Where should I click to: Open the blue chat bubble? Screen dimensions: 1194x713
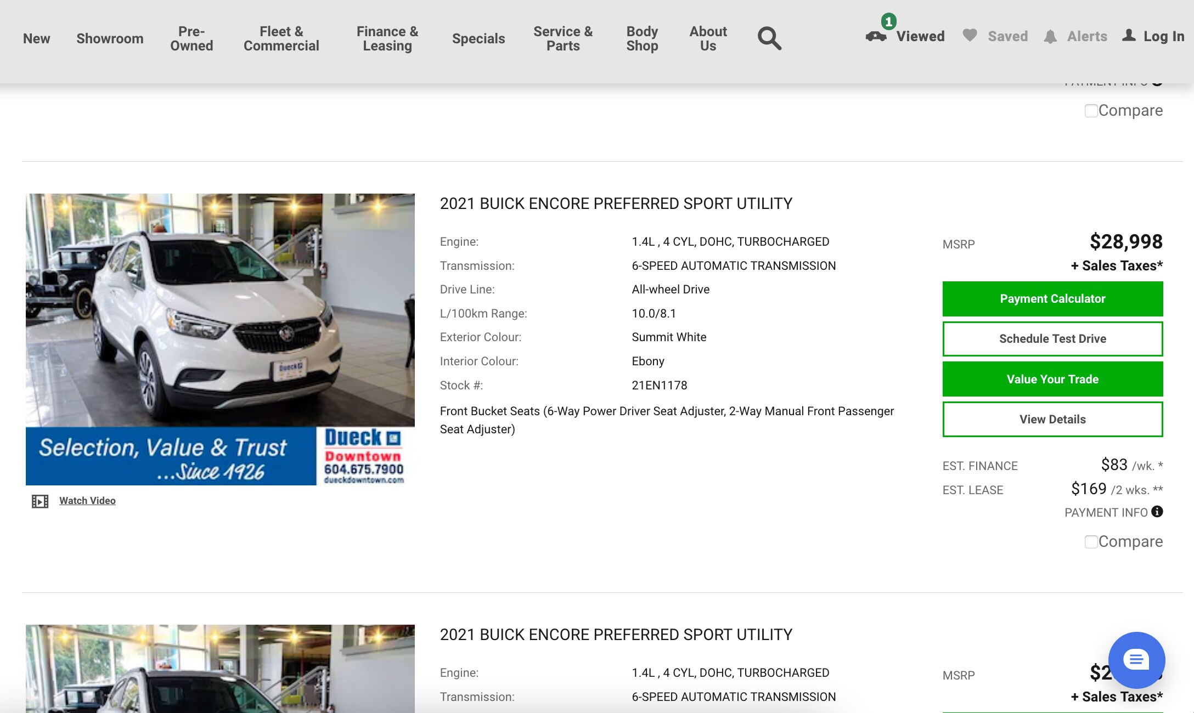coord(1136,660)
